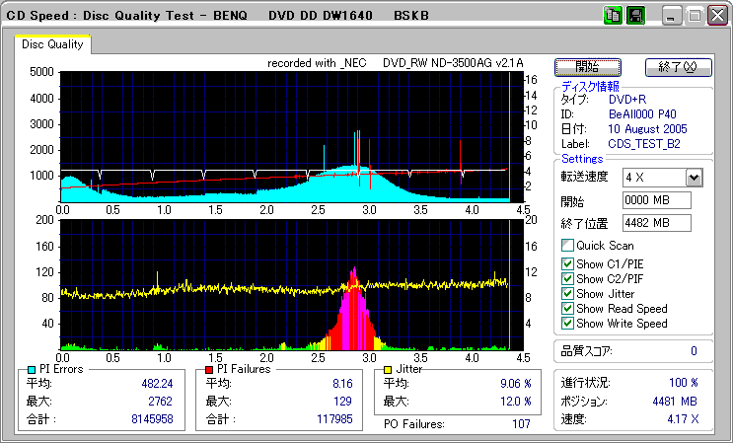
Task: Click the yellow Jitter legend square
Action: click(x=389, y=369)
